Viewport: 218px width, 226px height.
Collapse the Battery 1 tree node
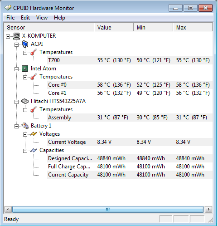point(16,126)
